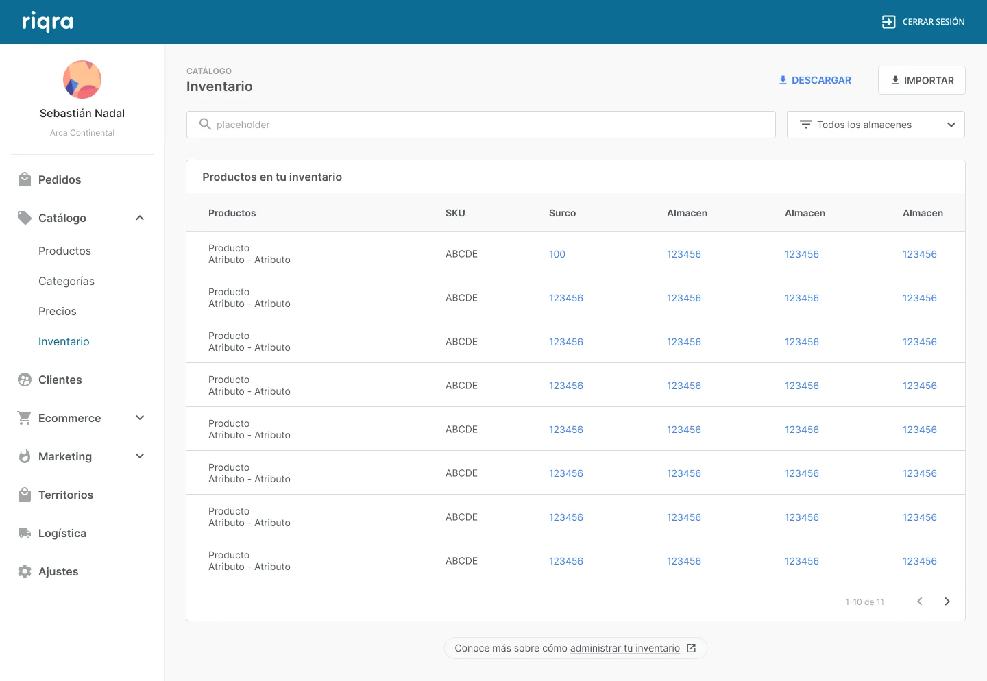Click the Ajustes gear icon
Image resolution: width=987 pixels, height=681 pixels.
coord(25,571)
